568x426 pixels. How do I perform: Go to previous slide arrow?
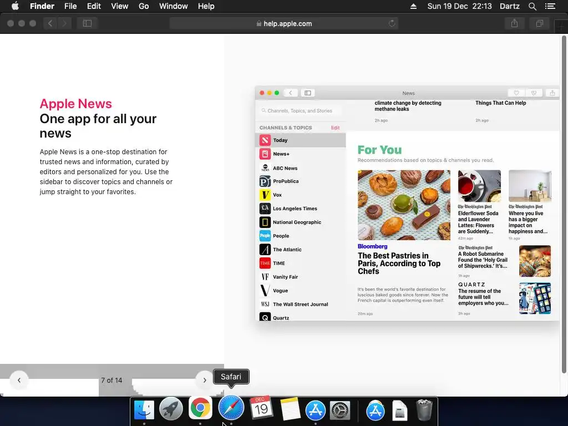point(19,380)
